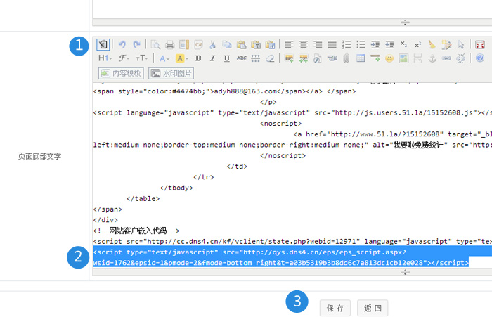Toggle underline formatting
The image size is (492, 317).
click(227, 58)
